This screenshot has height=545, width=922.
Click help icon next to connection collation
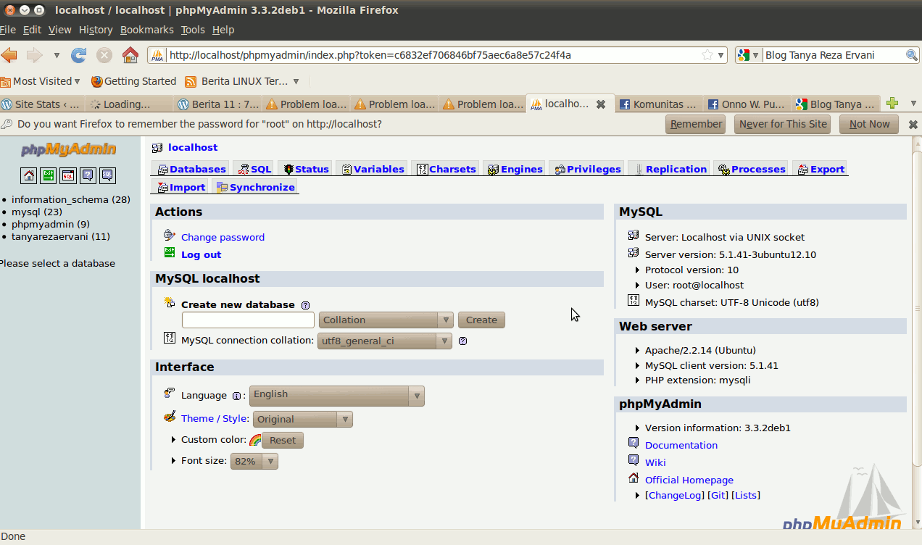463,341
